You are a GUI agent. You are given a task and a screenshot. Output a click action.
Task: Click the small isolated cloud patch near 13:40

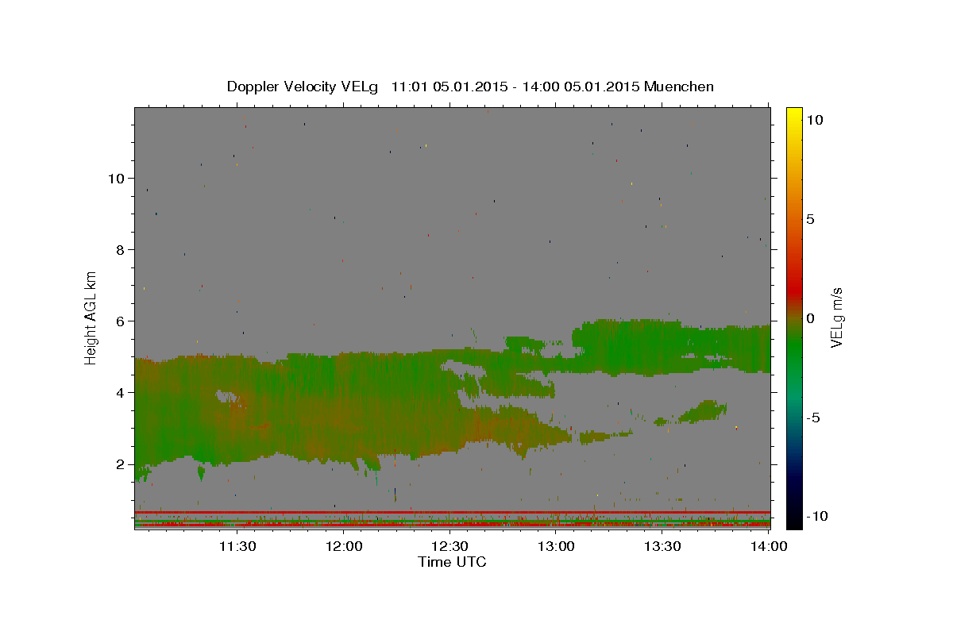[x=701, y=410]
